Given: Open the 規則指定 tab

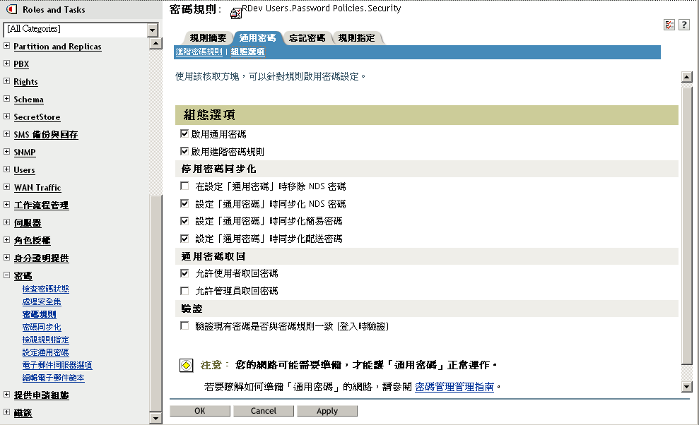Looking at the screenshot, I should pyautogui.click(x=356, y=38).
